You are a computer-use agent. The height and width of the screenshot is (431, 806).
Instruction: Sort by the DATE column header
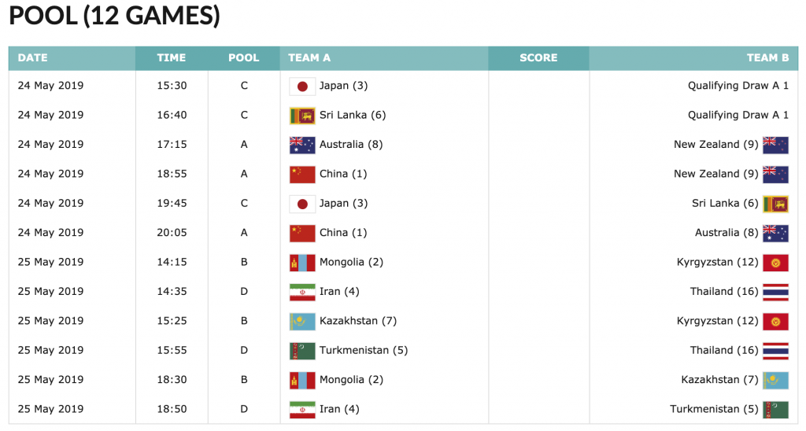coord(33,58)
